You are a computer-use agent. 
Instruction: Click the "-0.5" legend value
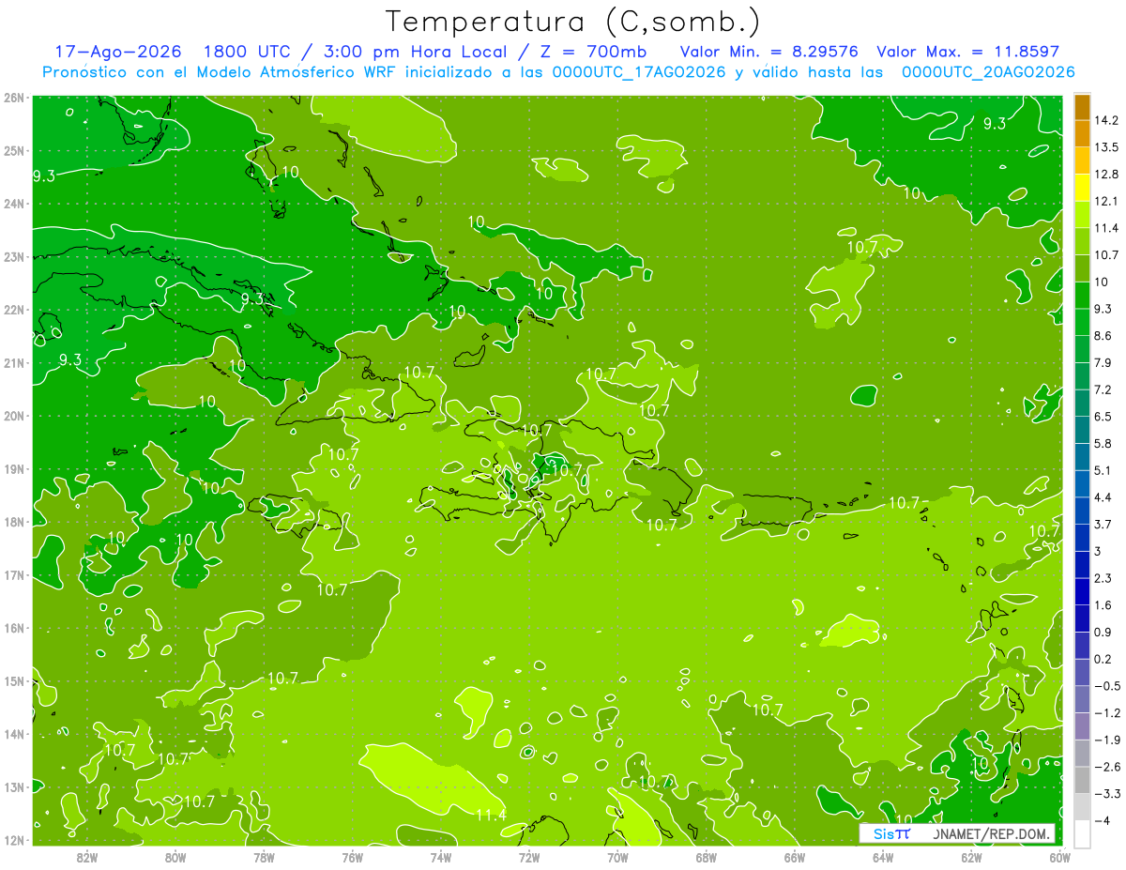1107,685
